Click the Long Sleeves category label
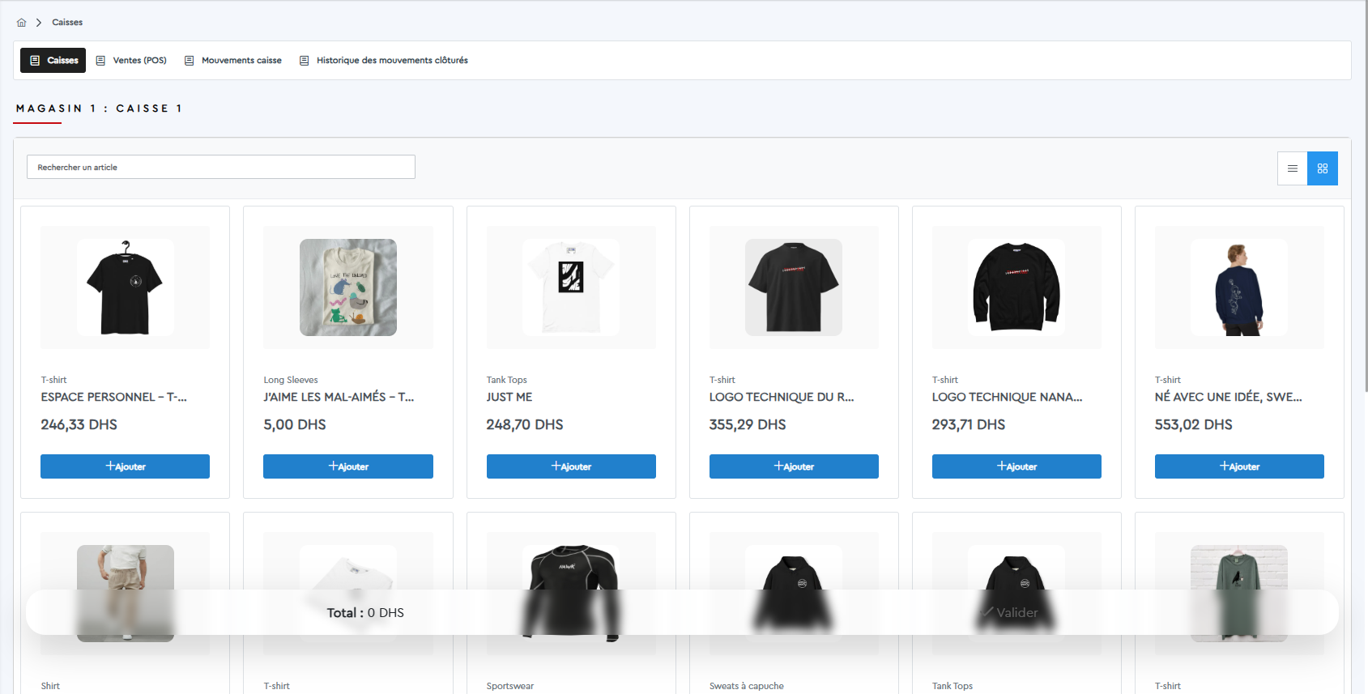 291,380
